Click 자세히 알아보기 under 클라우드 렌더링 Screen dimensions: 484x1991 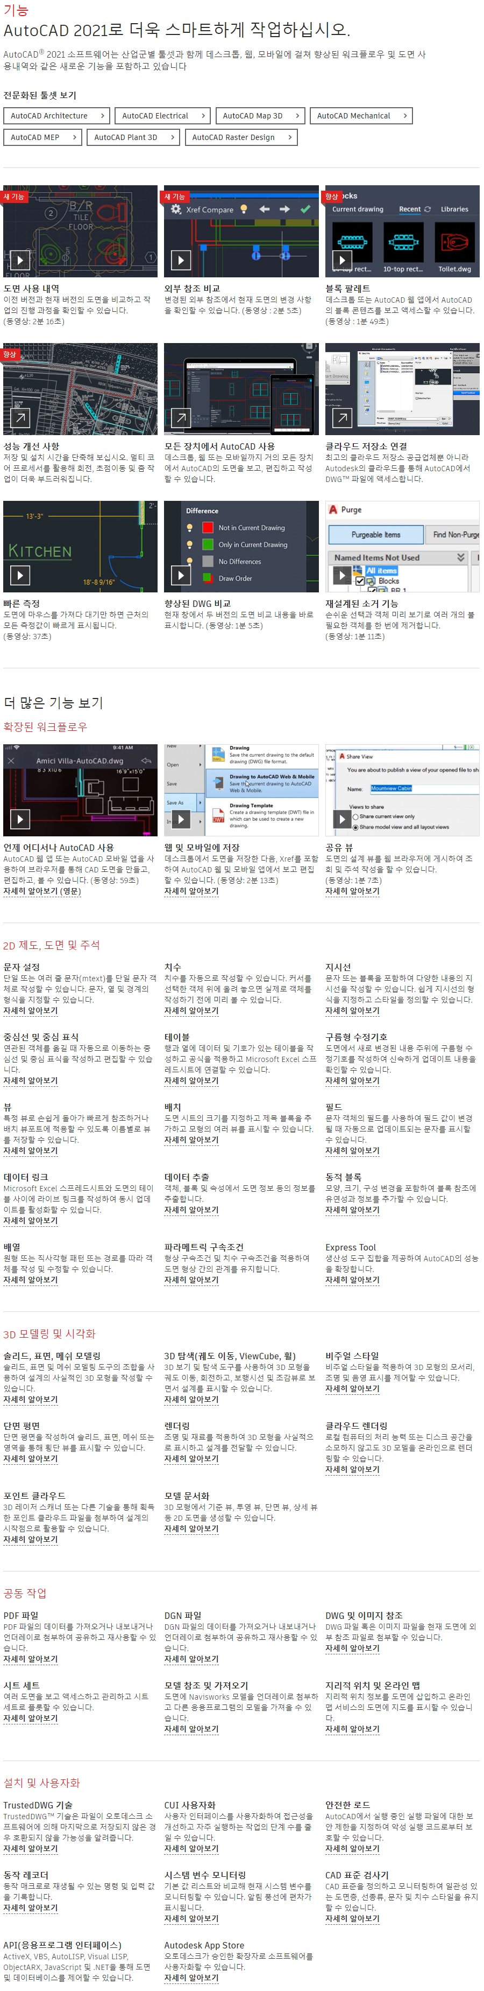(353, 1471)
